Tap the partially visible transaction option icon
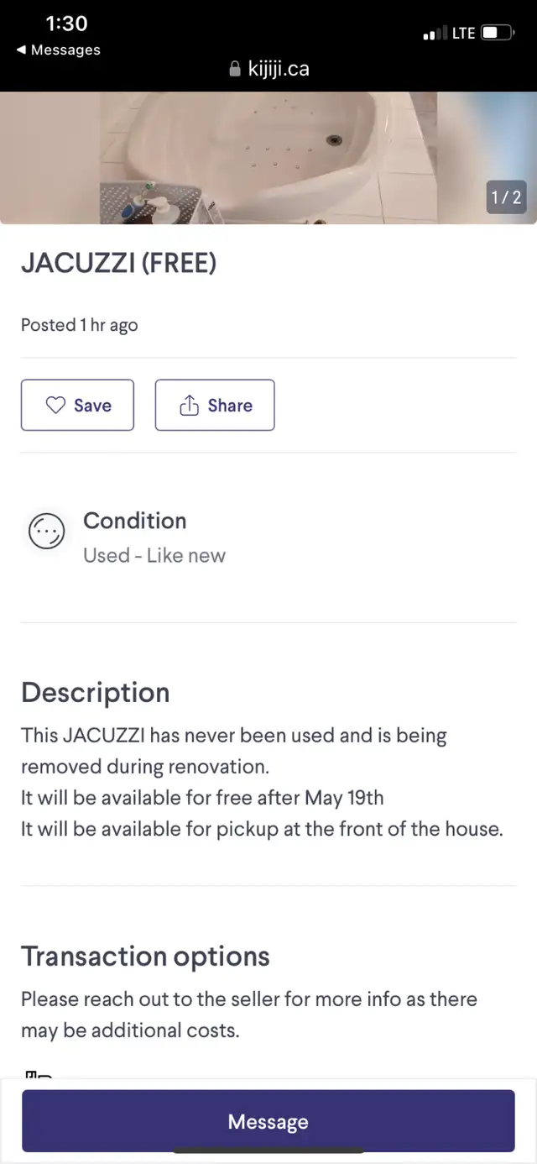This screenshot has width=537, height=1164. point(39,1074)
